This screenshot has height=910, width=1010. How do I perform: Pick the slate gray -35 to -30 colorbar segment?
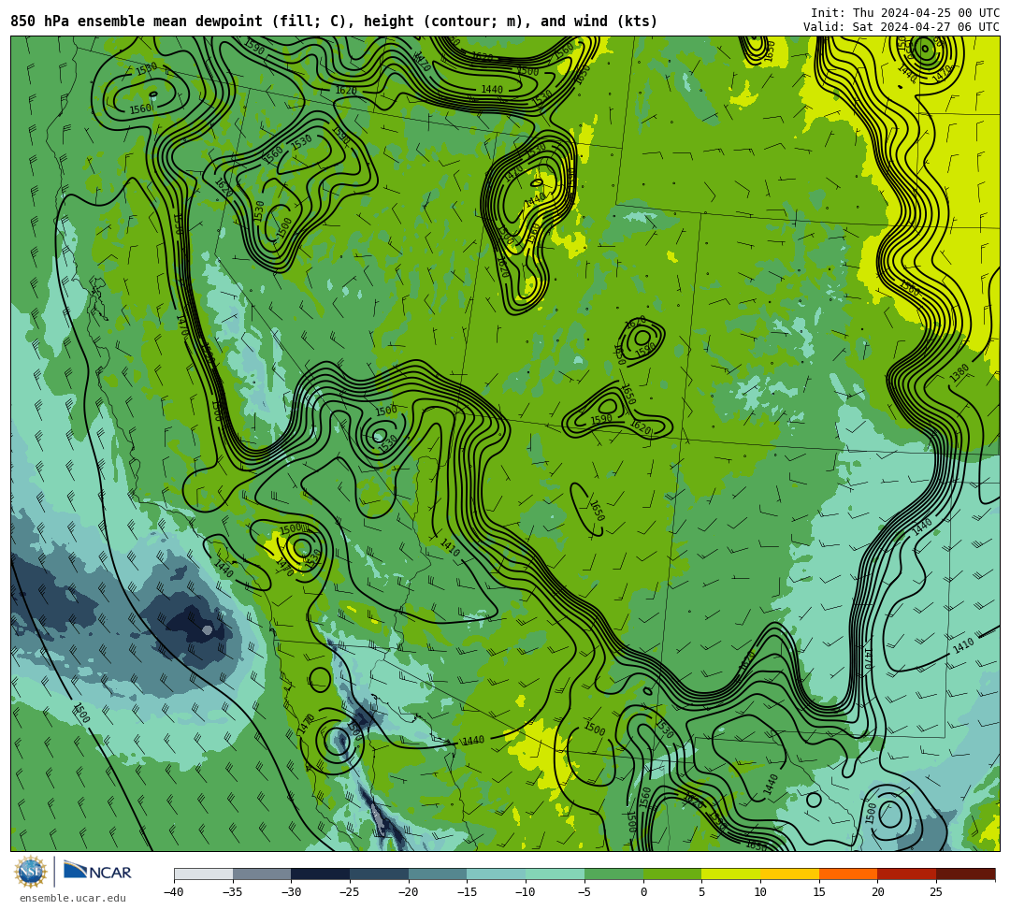(262, 874)
